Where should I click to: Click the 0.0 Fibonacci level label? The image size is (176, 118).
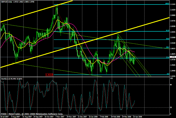coord(168,74)
